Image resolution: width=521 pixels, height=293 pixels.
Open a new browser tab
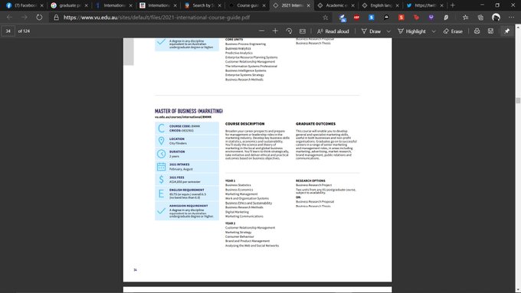[453, 5]
